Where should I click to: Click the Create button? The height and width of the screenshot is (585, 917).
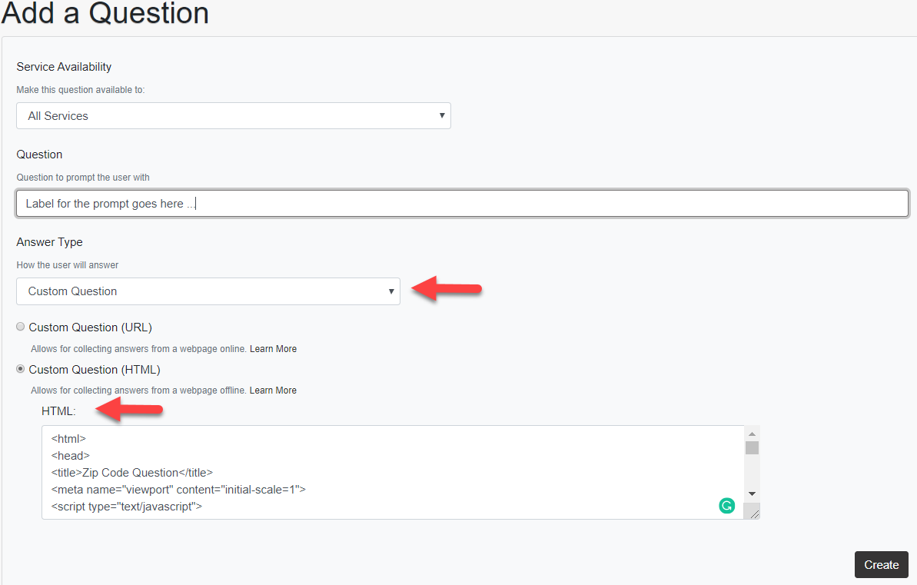(x=882, y=564)
